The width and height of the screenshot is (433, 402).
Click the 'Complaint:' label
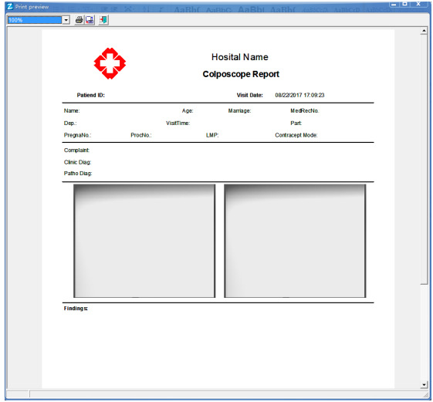click(76, 150)
